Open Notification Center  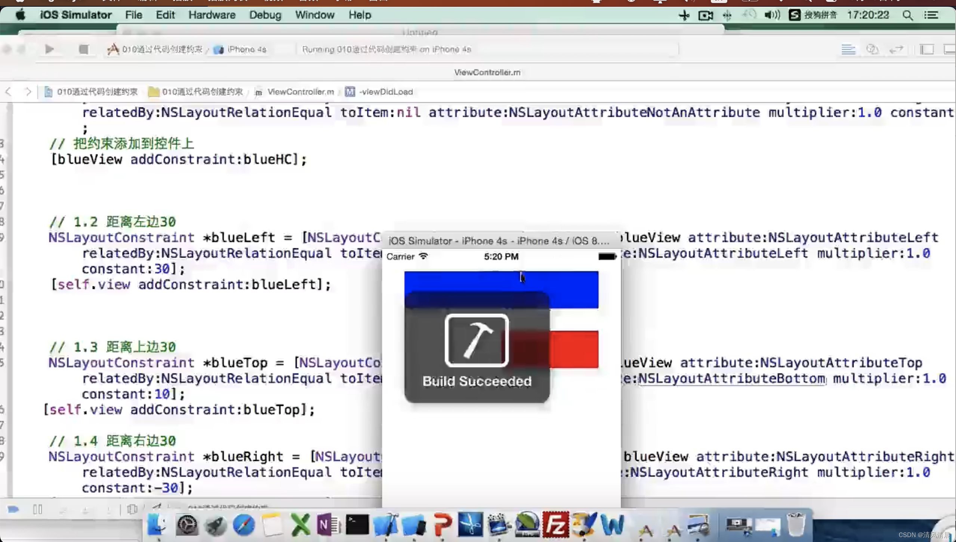pyautogui.click(x=931, y=15)
